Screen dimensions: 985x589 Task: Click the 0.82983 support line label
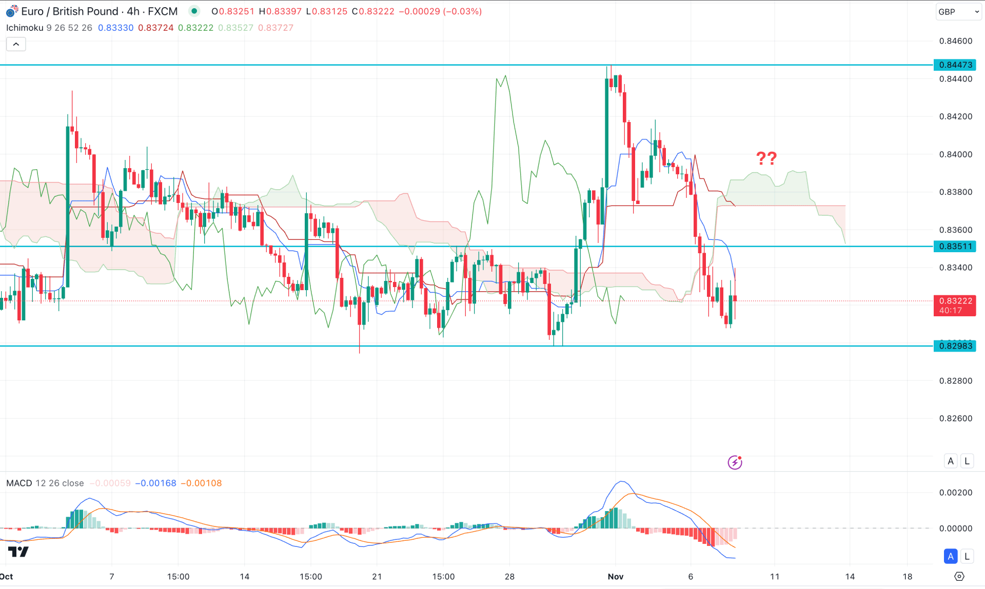click(x=955, y=346)
